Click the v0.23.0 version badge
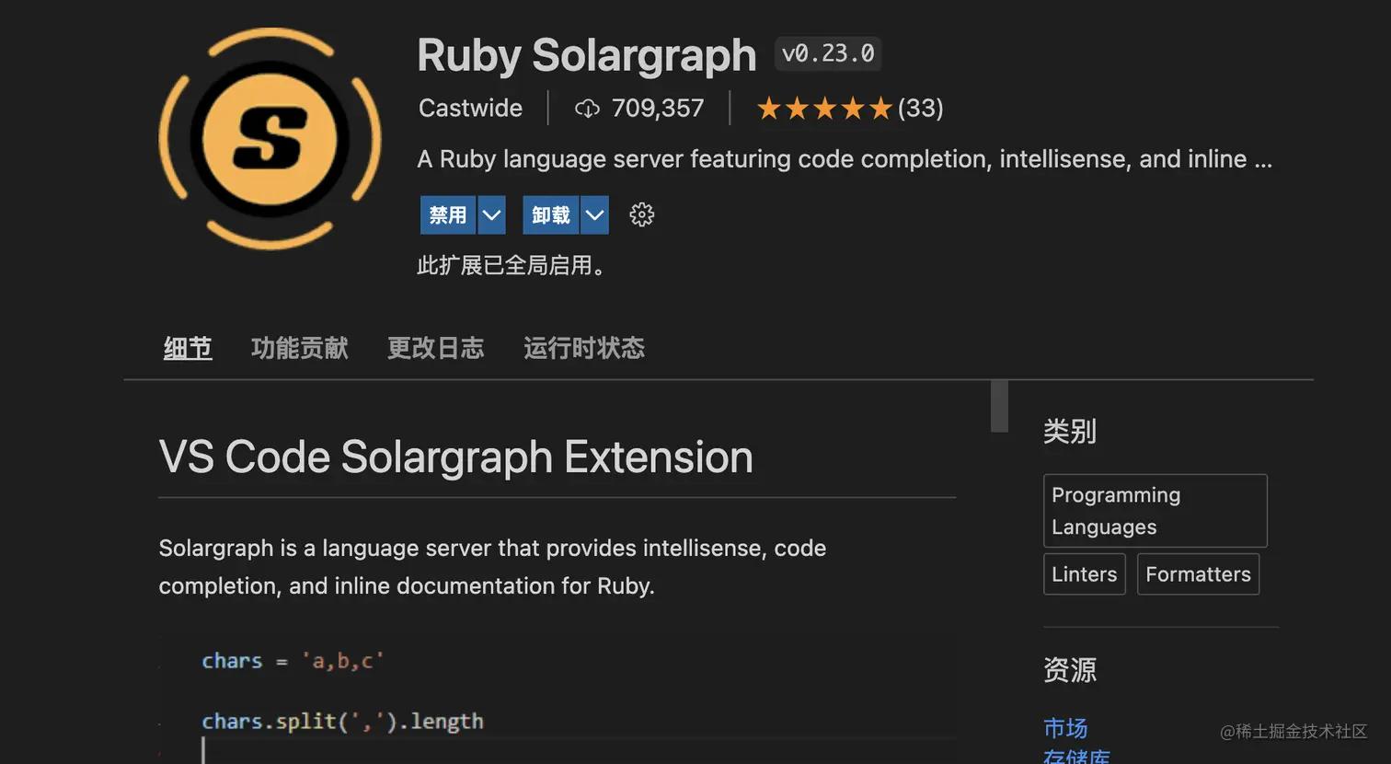1391x764 pixels. pyautogui.click(x=828, y=54)
